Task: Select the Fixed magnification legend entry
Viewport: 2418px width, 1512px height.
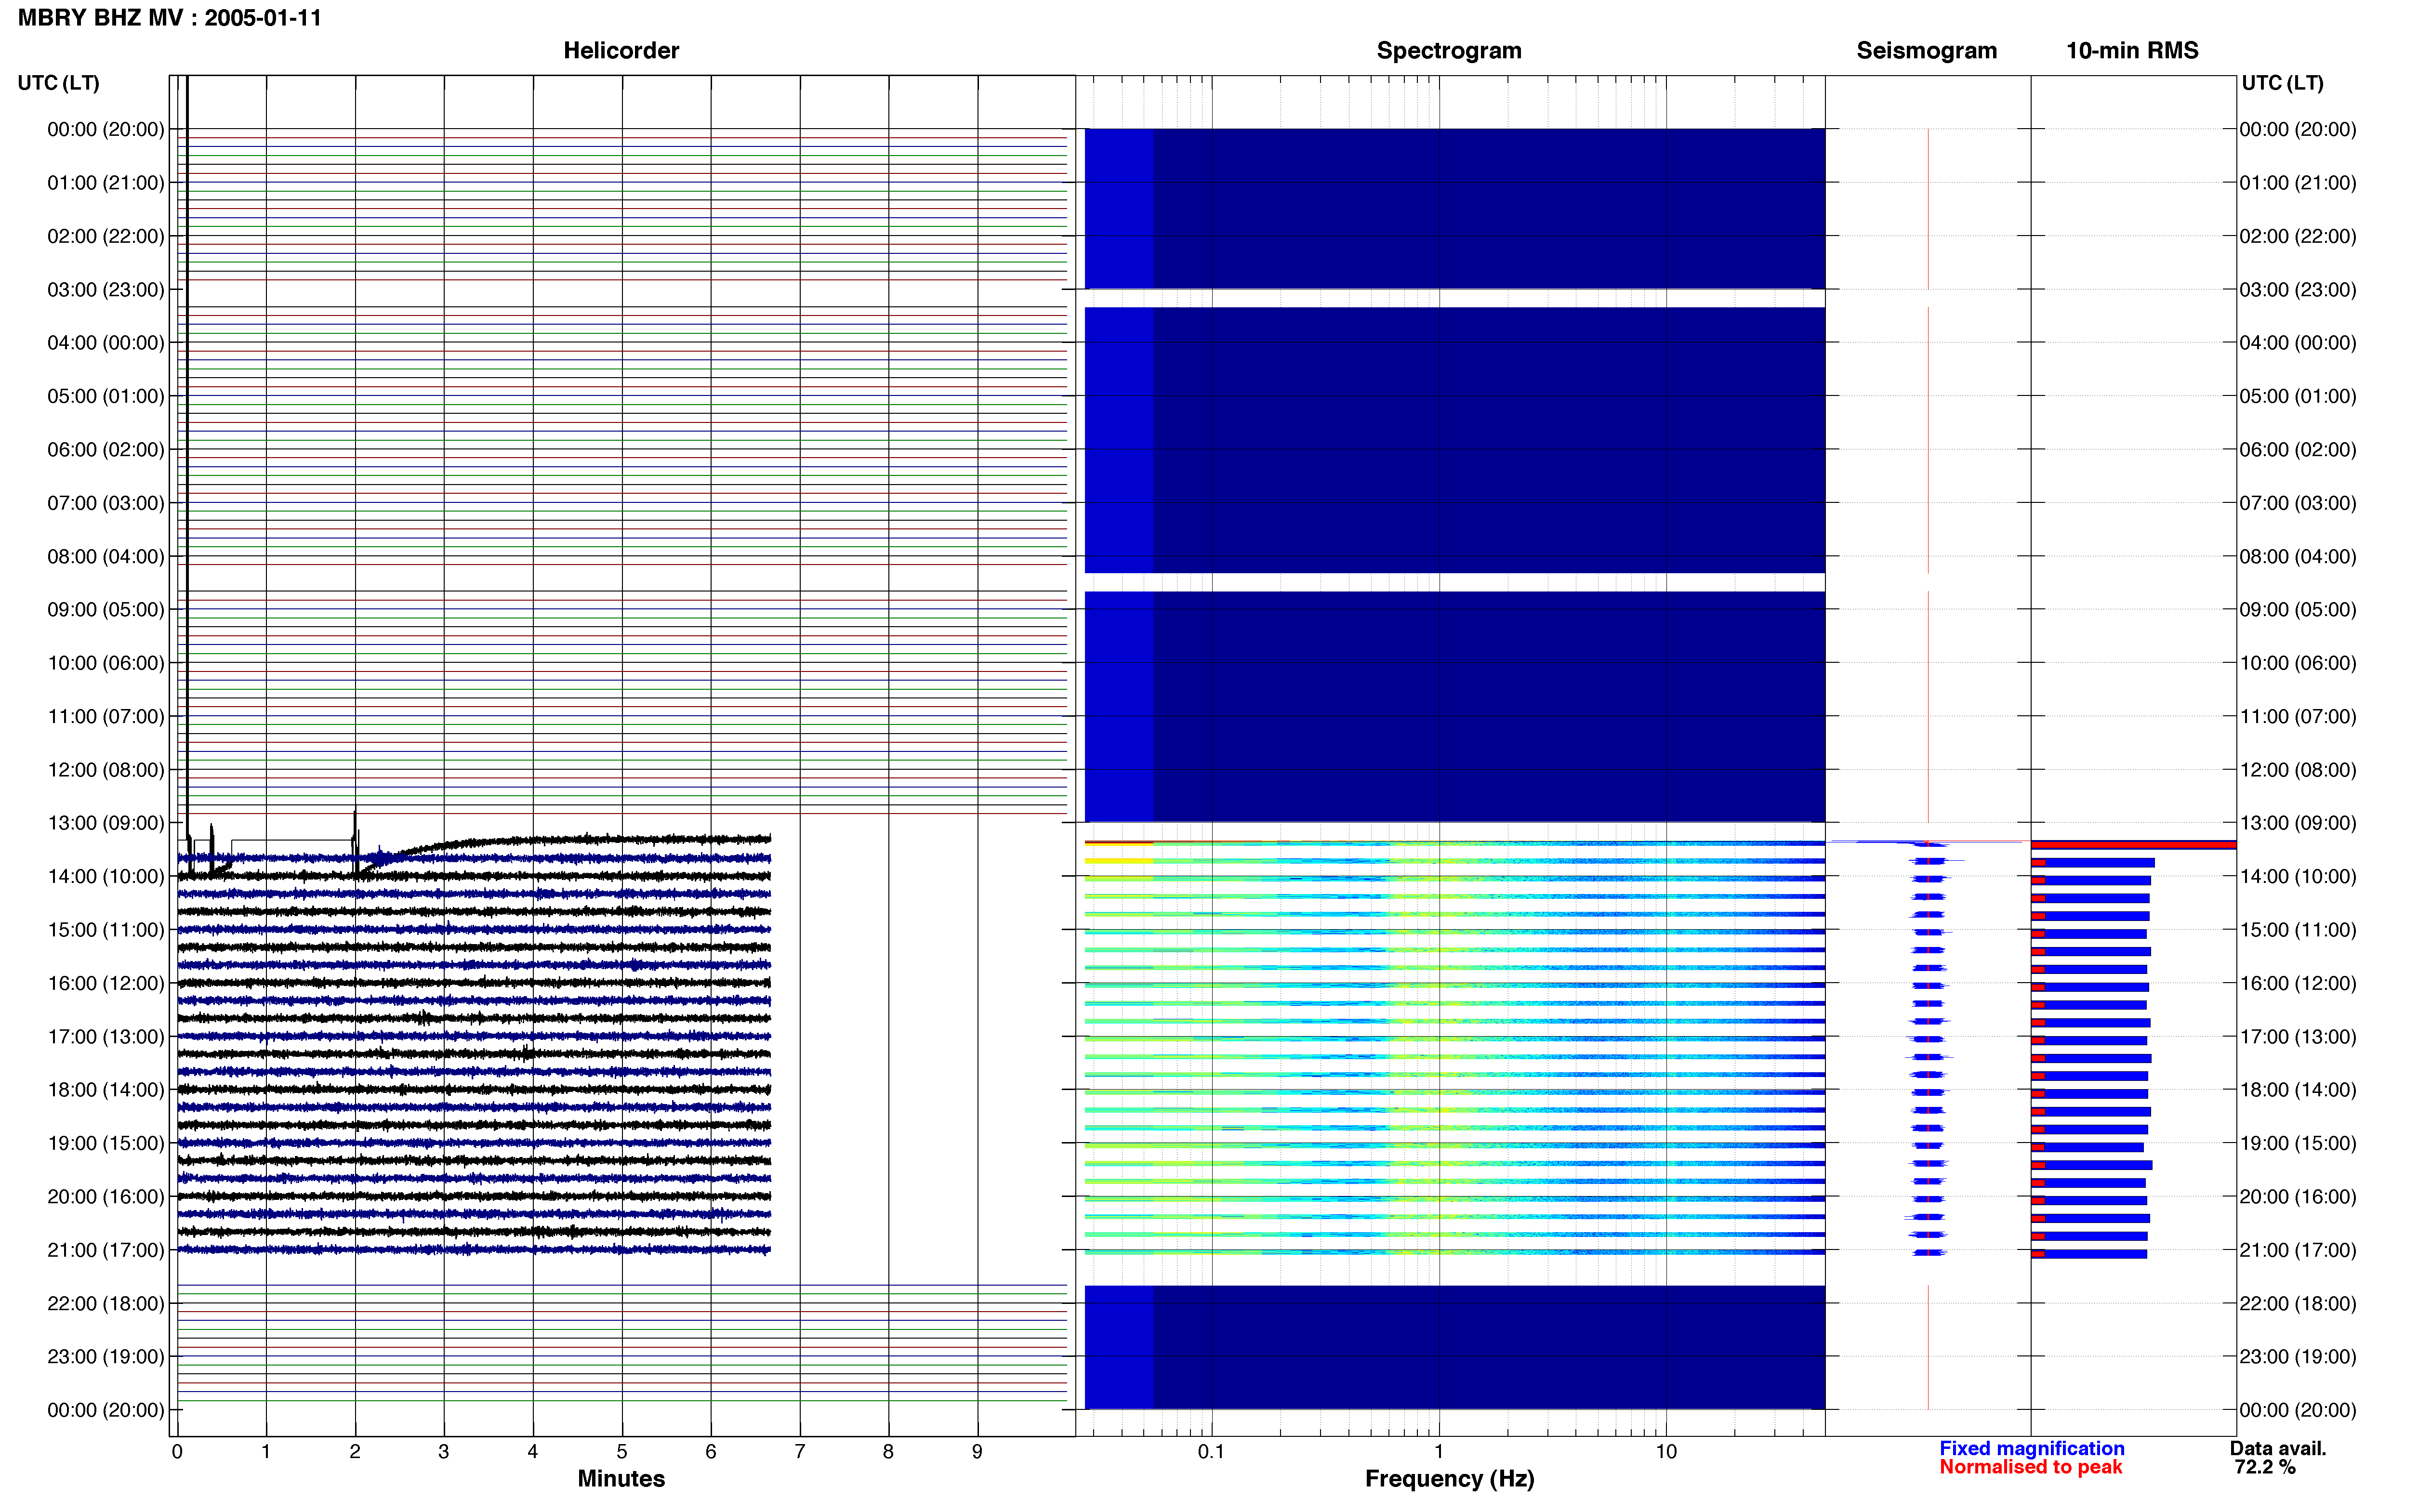Action: pos(2031,1448)
